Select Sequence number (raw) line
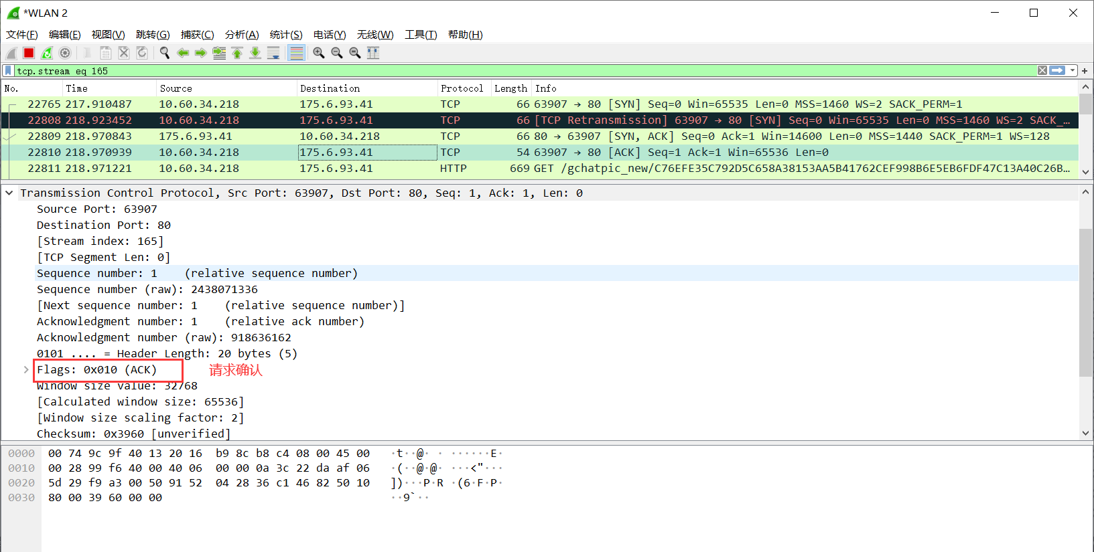 [x=147, y=289]
